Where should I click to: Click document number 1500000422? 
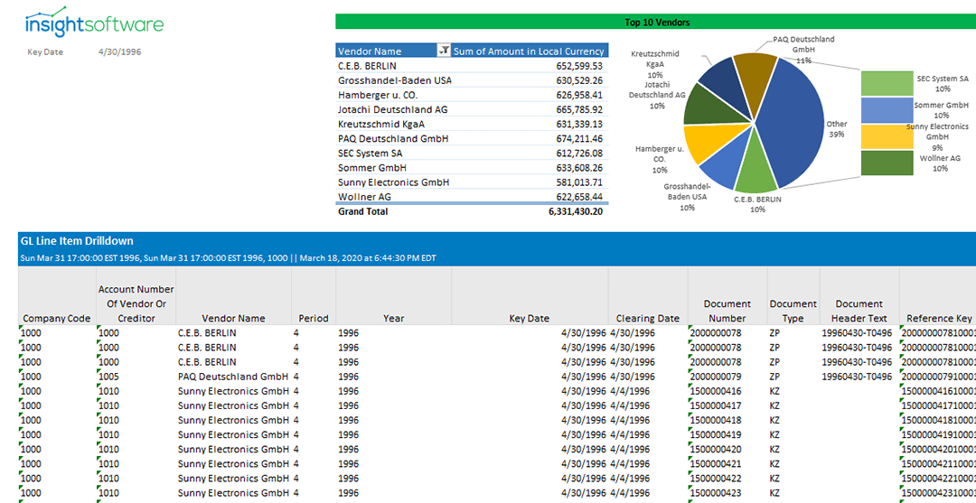click(x=715, y=479)
